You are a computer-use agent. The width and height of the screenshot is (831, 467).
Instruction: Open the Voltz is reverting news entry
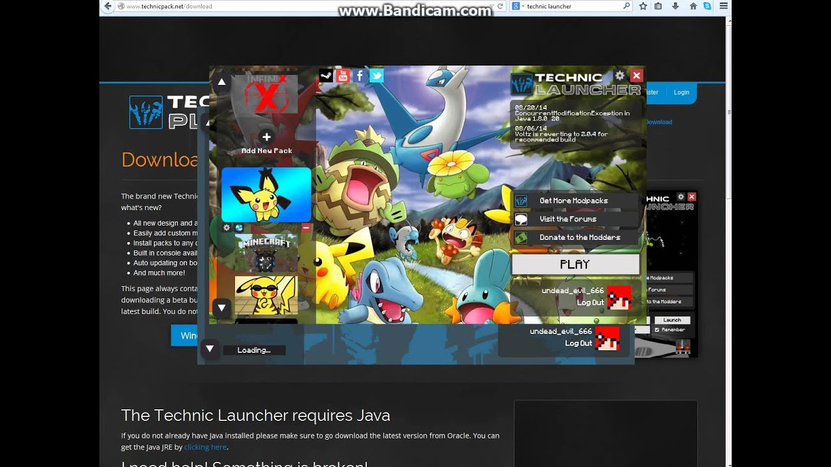[562, 134]
